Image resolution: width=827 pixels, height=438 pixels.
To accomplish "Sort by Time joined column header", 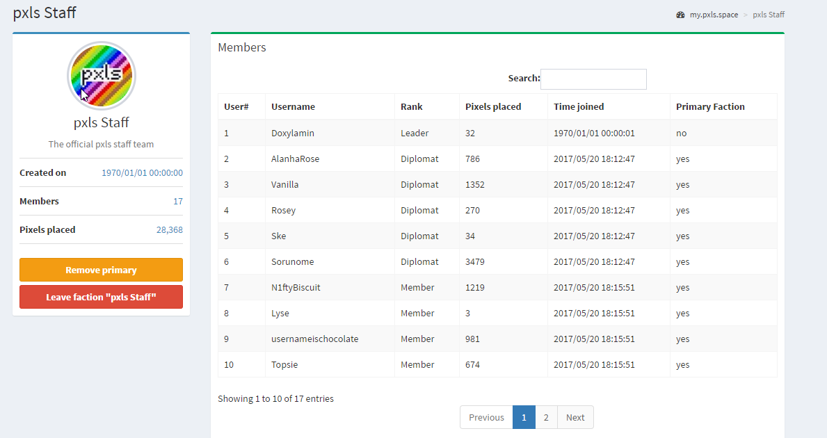I will coord(579,107).
